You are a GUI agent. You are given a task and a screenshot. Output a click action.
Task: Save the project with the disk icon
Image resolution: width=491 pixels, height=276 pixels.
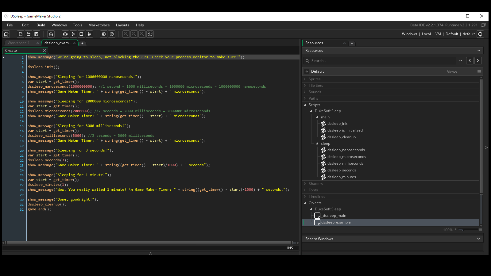point(37,34)
